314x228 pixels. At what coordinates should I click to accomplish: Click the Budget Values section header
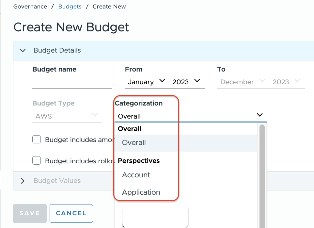pyautogui.click(x=57, y=181)
